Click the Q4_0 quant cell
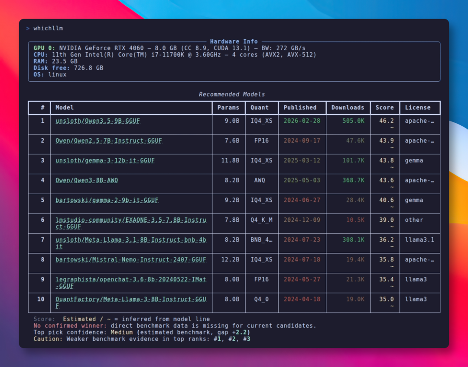Viewport: 468px width, 367px height. coord(261,299)
